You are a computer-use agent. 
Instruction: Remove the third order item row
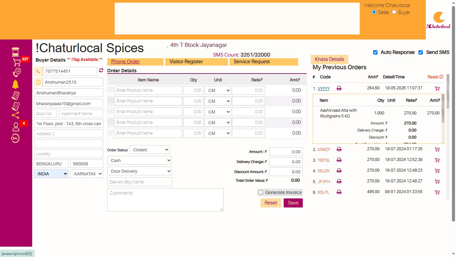pos(111,111)
